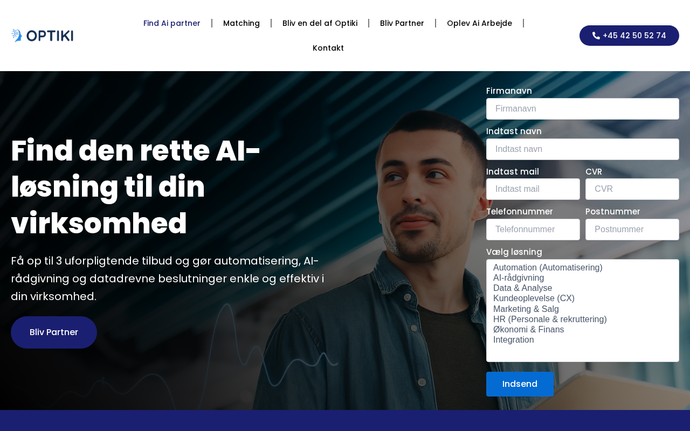Focus the Firmanavn input field

coord(583,109)
